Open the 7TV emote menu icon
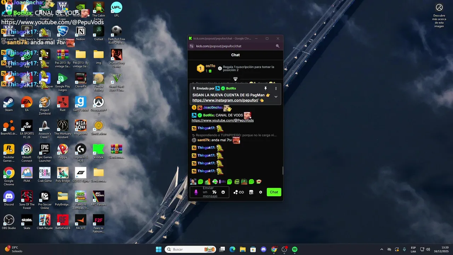 coord(214,192)
